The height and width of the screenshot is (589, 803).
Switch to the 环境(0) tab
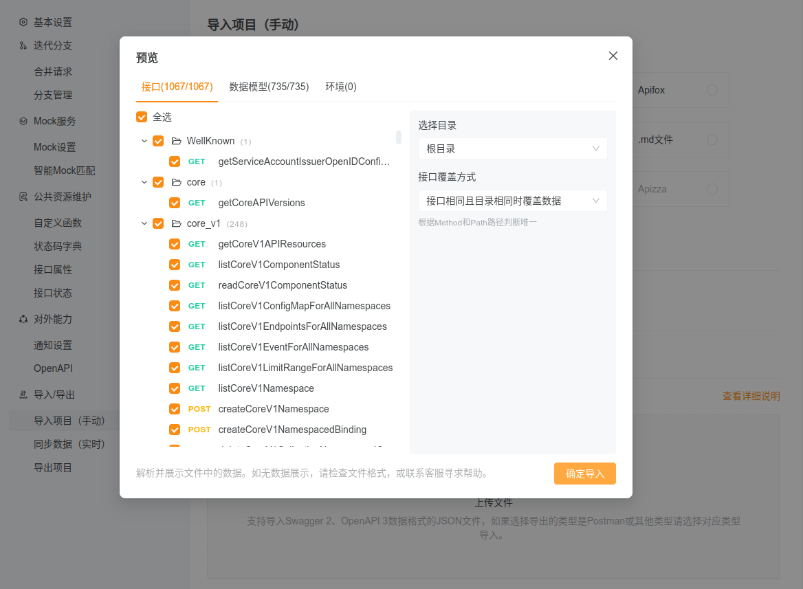(x=341, y=87)
